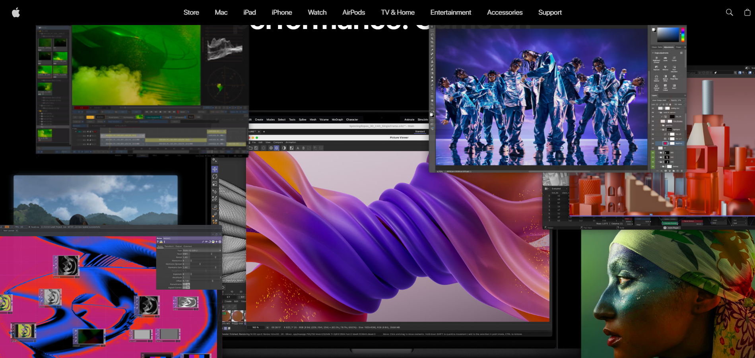Click the highlighted render gear icon
The width and height of the screenshot is (755, 358).
point(276,148)
